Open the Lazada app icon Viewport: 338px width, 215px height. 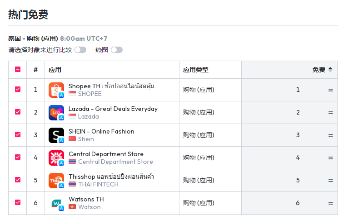point(56,113)
